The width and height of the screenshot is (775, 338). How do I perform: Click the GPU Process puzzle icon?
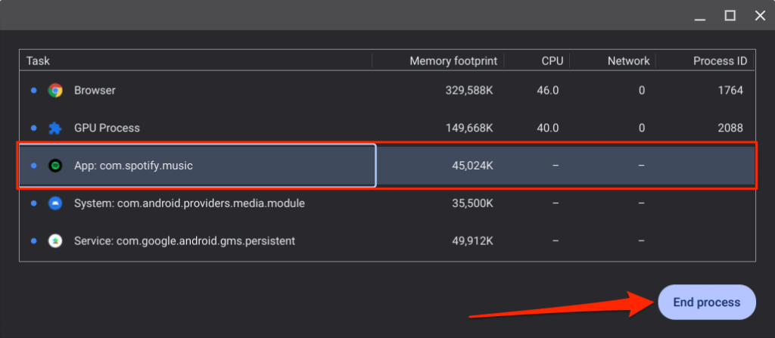pos(54,129)
